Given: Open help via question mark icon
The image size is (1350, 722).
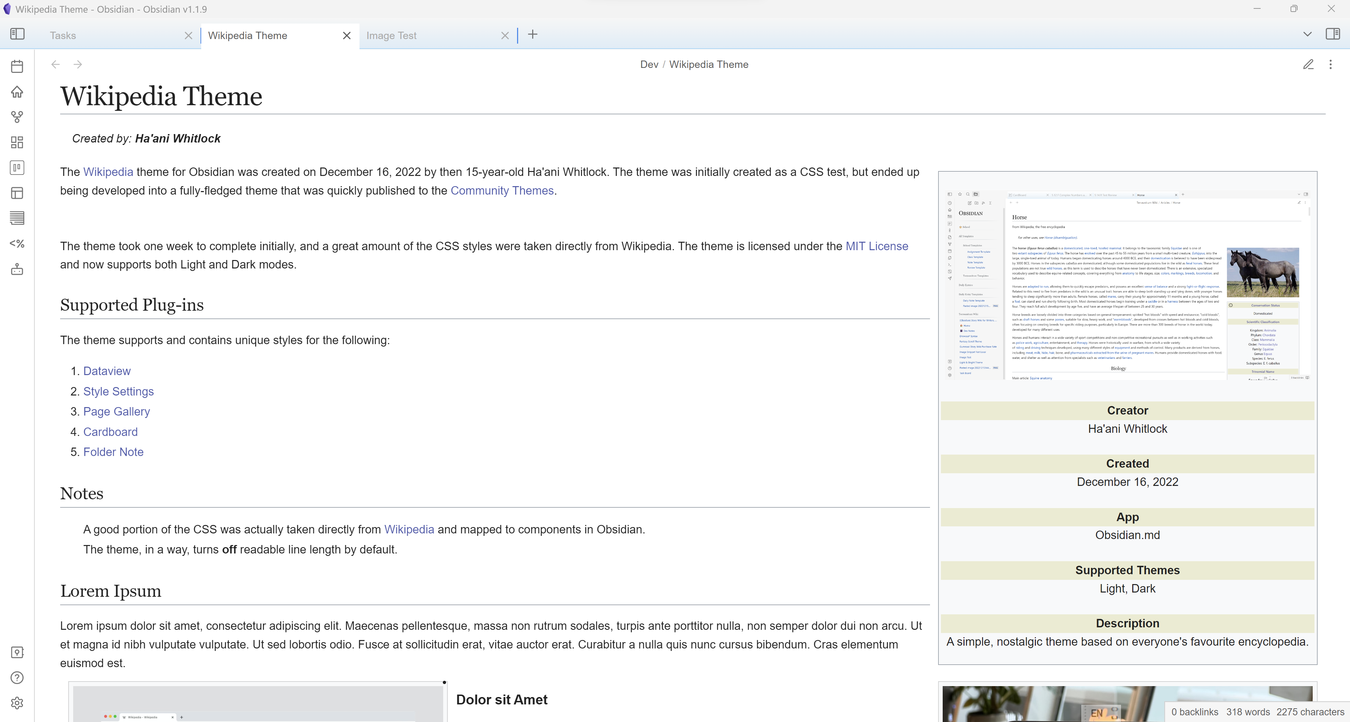Looking at the screenshot, I should point(17,677).
